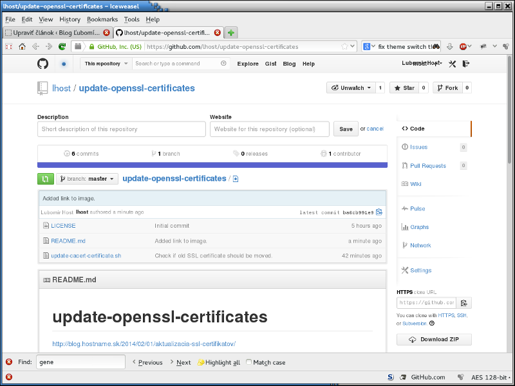Click the GitHub octocat logo
Image resolution: width=515 pixels, height=386 pixels.
click(42, 64)
